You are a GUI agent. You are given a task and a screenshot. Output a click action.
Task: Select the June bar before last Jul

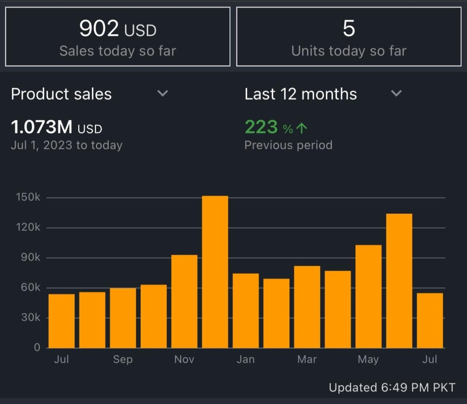coord(399,281)
